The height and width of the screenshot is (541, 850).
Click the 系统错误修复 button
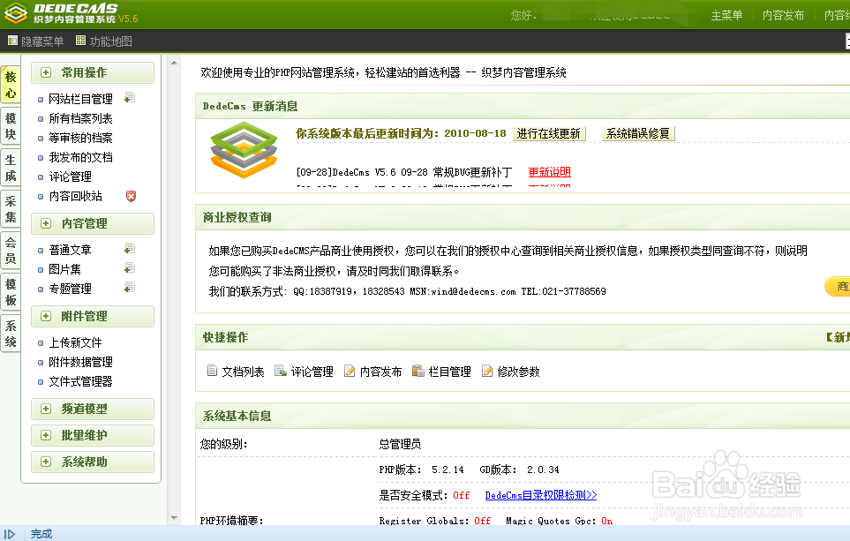(x=638, y=133)
